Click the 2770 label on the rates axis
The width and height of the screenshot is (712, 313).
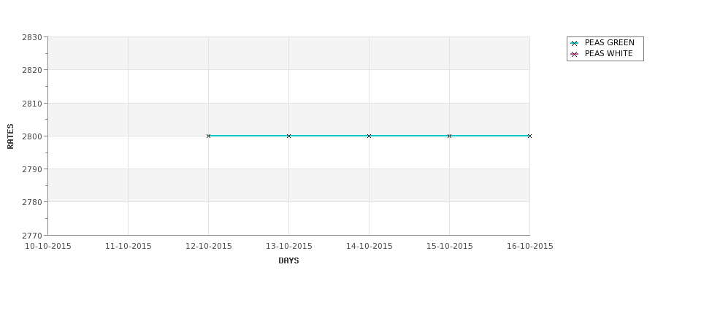coord(32,236)
